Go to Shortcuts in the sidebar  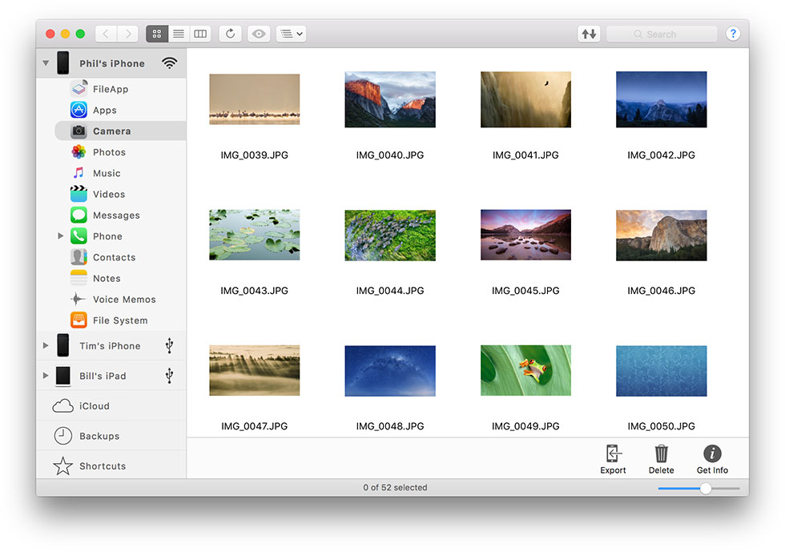point(102,465)
